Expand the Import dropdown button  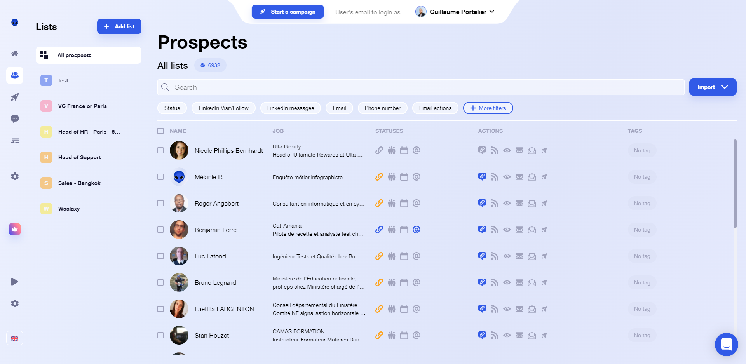tap(713, 87)
